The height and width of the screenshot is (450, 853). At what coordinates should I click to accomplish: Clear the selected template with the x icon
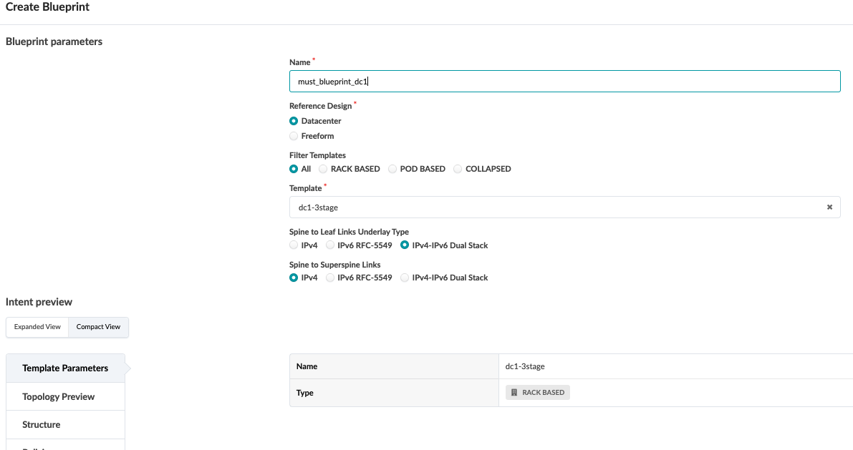pyautogui.click(x=829, y=207)
